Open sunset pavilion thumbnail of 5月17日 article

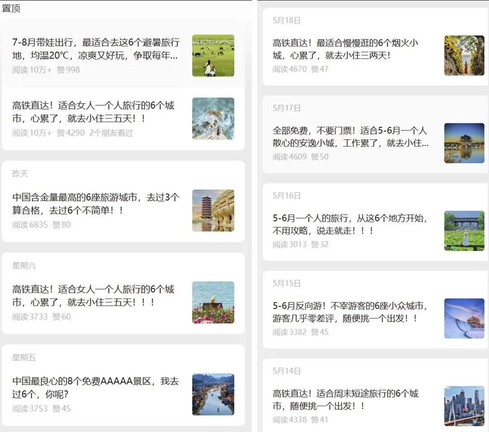pyautogui.click(x=464, y=143)
